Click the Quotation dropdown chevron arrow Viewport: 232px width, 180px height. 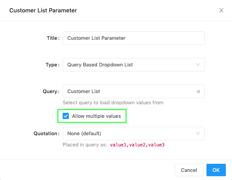tap(198, 134)
